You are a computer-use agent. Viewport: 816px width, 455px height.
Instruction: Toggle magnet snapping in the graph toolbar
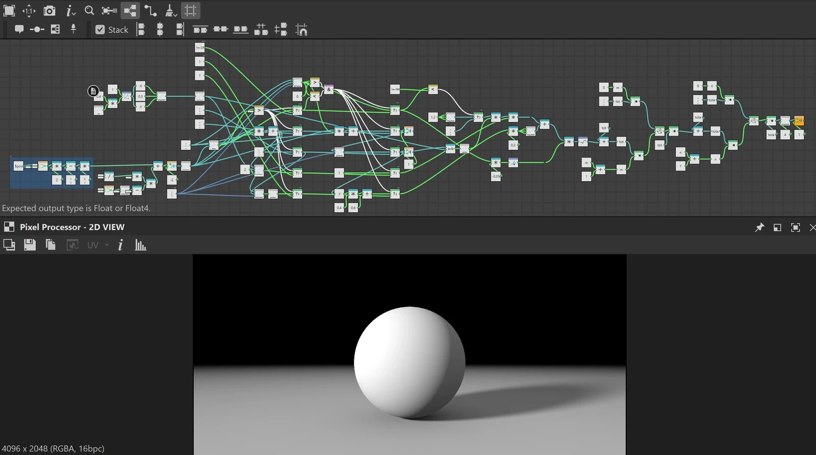click(301, 30)
